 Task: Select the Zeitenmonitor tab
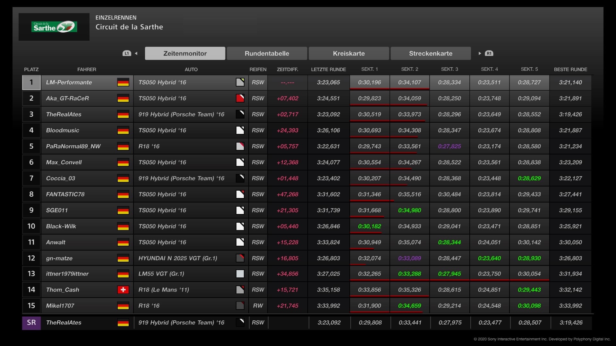pyautogui.click(x=185, y=54)
